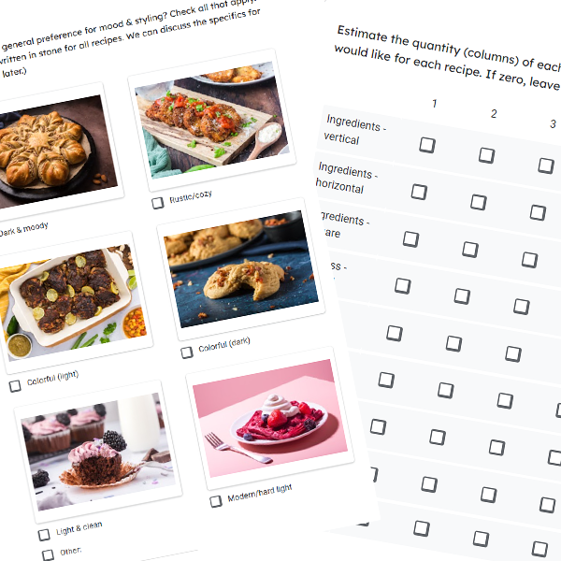Click the Ingredients - horizontal row label
This screenshot has height=561, width=561.
(x=346, y=179)
